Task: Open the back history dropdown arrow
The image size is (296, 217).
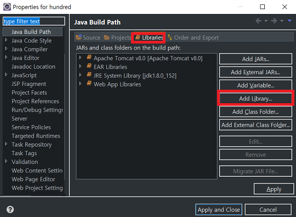Action: pos(266,21)
